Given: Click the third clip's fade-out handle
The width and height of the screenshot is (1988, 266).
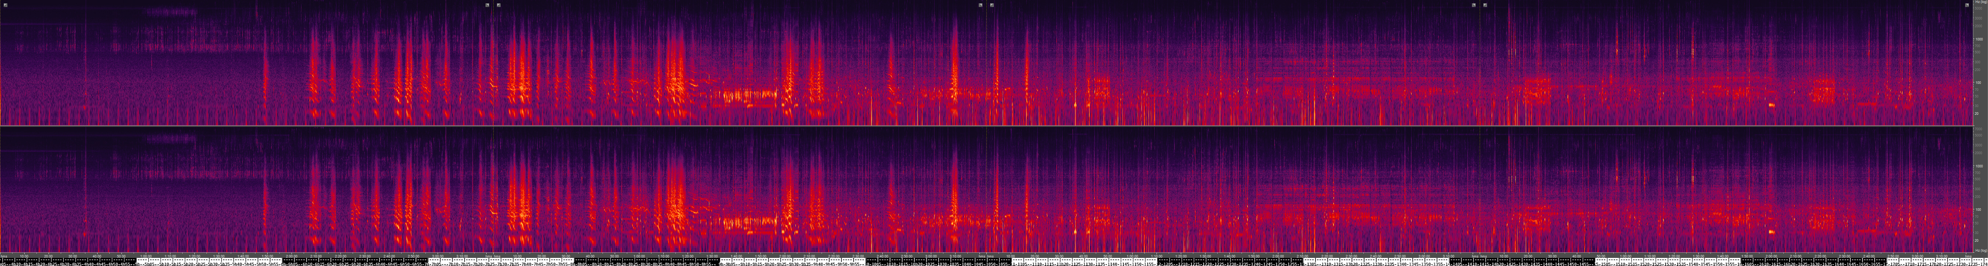Looking at the screenshot, I should (1473, 5).
